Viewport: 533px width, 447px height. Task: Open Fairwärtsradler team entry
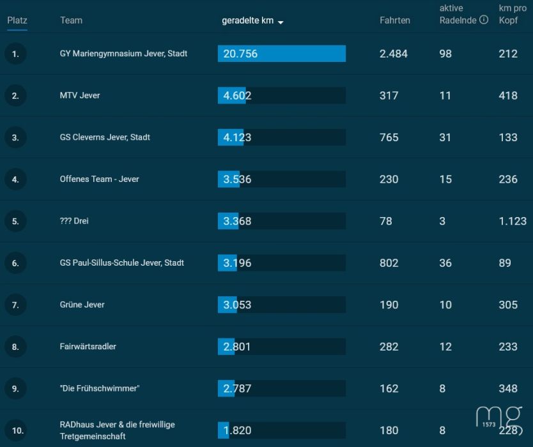coord(88,347)
